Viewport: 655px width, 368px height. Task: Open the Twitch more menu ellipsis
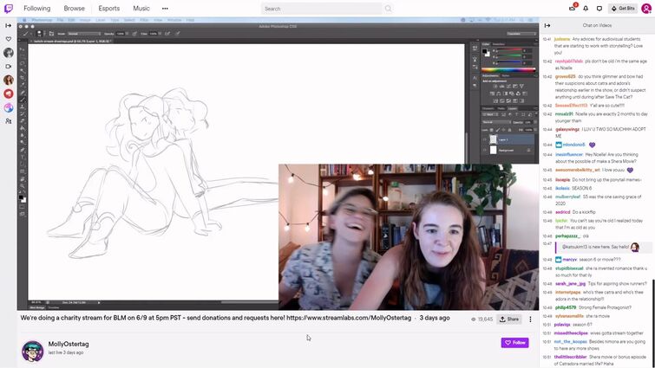click(x=165, y=9)
